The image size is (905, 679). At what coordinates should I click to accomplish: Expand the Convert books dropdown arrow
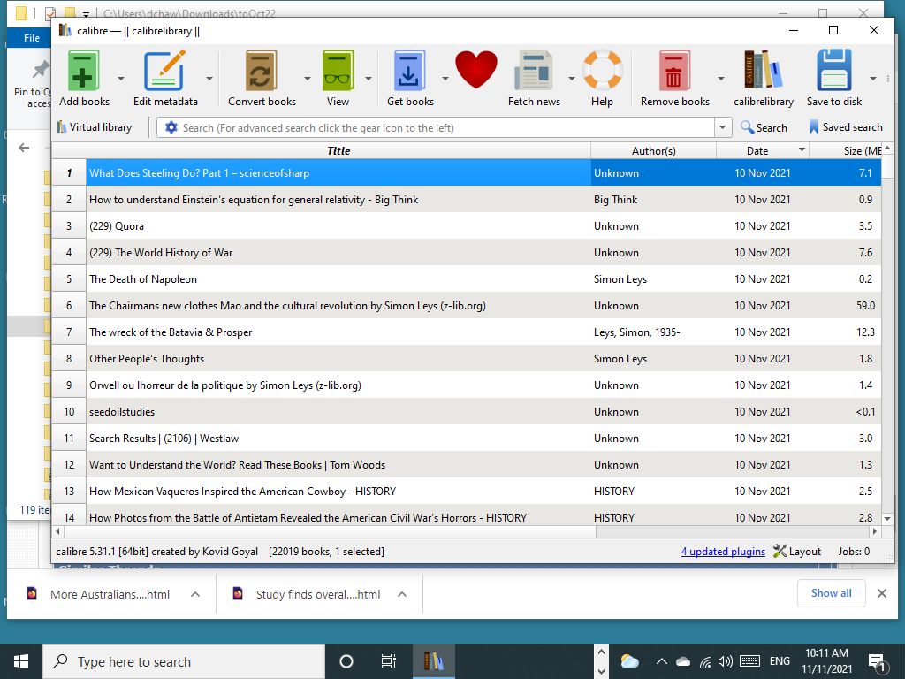(x=307, y=78)
